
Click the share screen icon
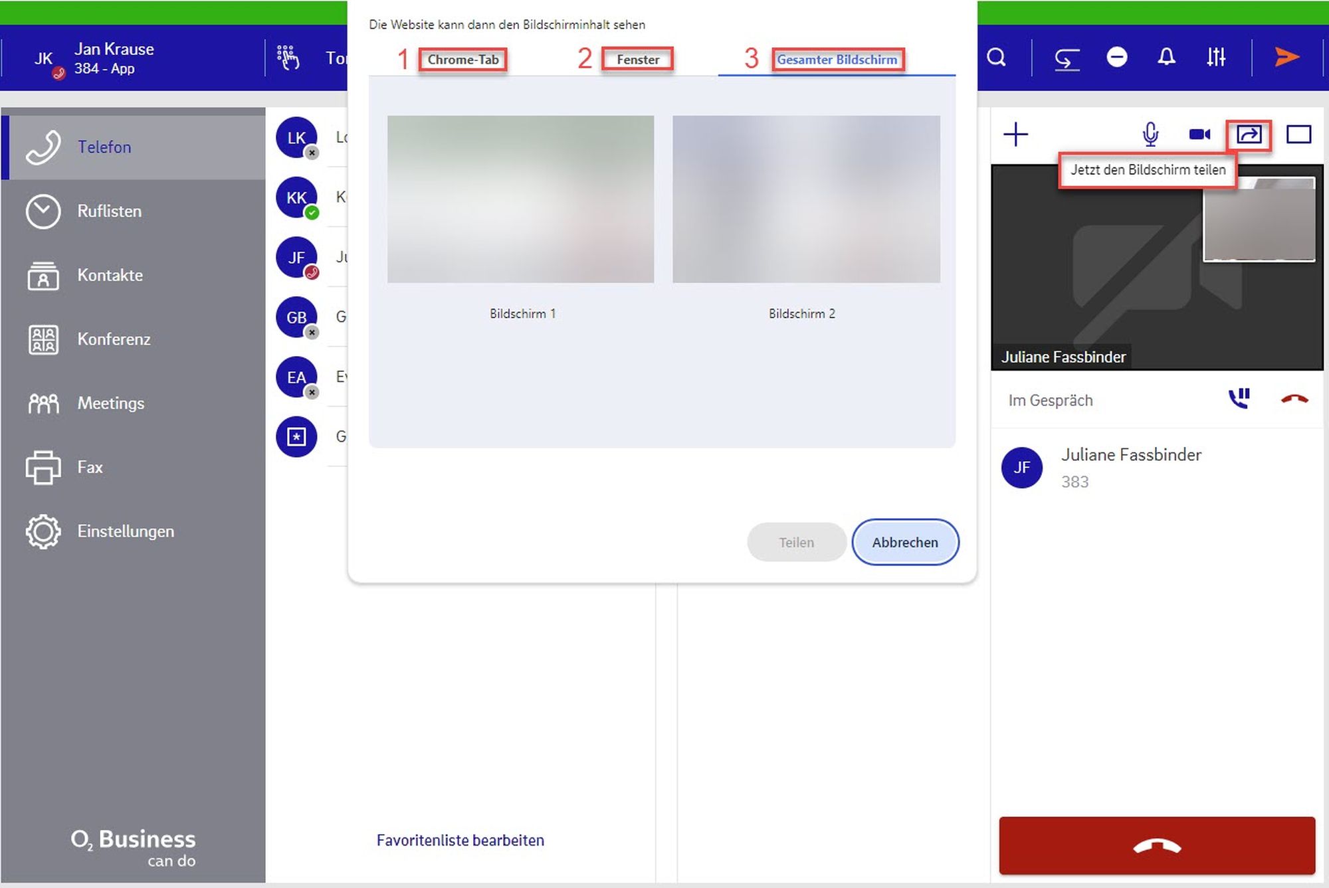click(1249, 135)
